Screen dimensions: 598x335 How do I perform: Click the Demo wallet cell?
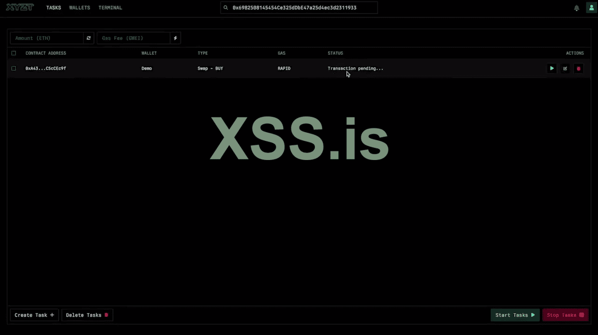[x=147, y=68]
